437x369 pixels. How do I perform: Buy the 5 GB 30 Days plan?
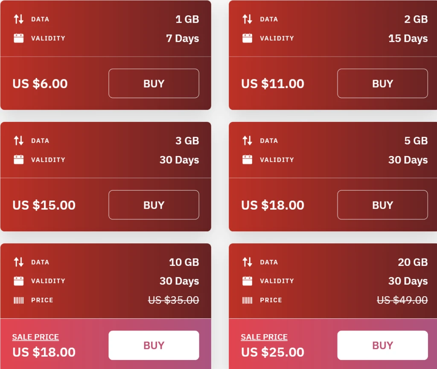(382, 205)
